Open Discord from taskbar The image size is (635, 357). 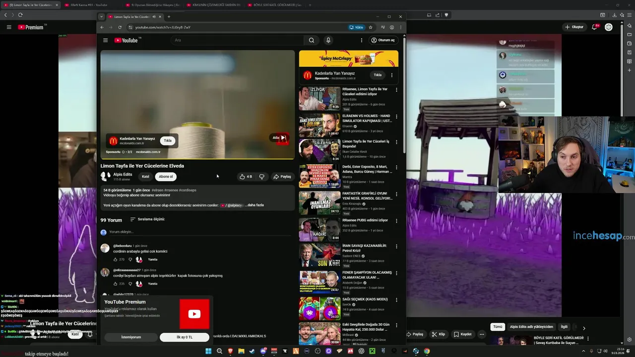coord(263,351)
